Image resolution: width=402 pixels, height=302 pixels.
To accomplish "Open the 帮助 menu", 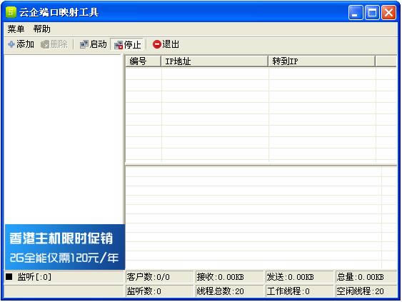I will click(41, 29).
